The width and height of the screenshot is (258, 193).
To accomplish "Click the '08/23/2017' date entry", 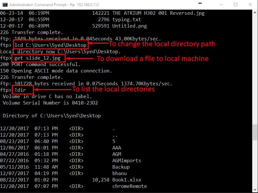I will 14,141.
